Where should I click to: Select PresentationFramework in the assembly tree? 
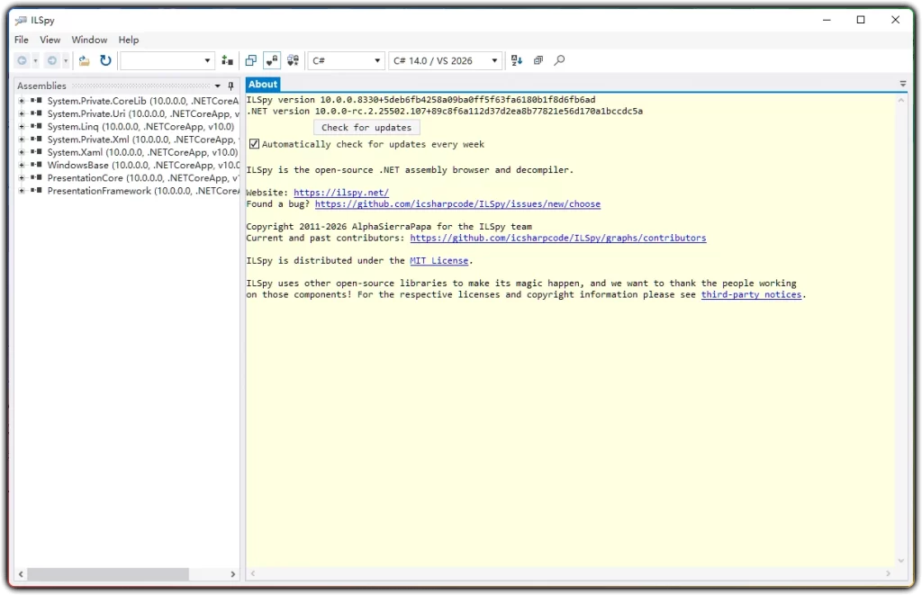[x=99, y=191]
